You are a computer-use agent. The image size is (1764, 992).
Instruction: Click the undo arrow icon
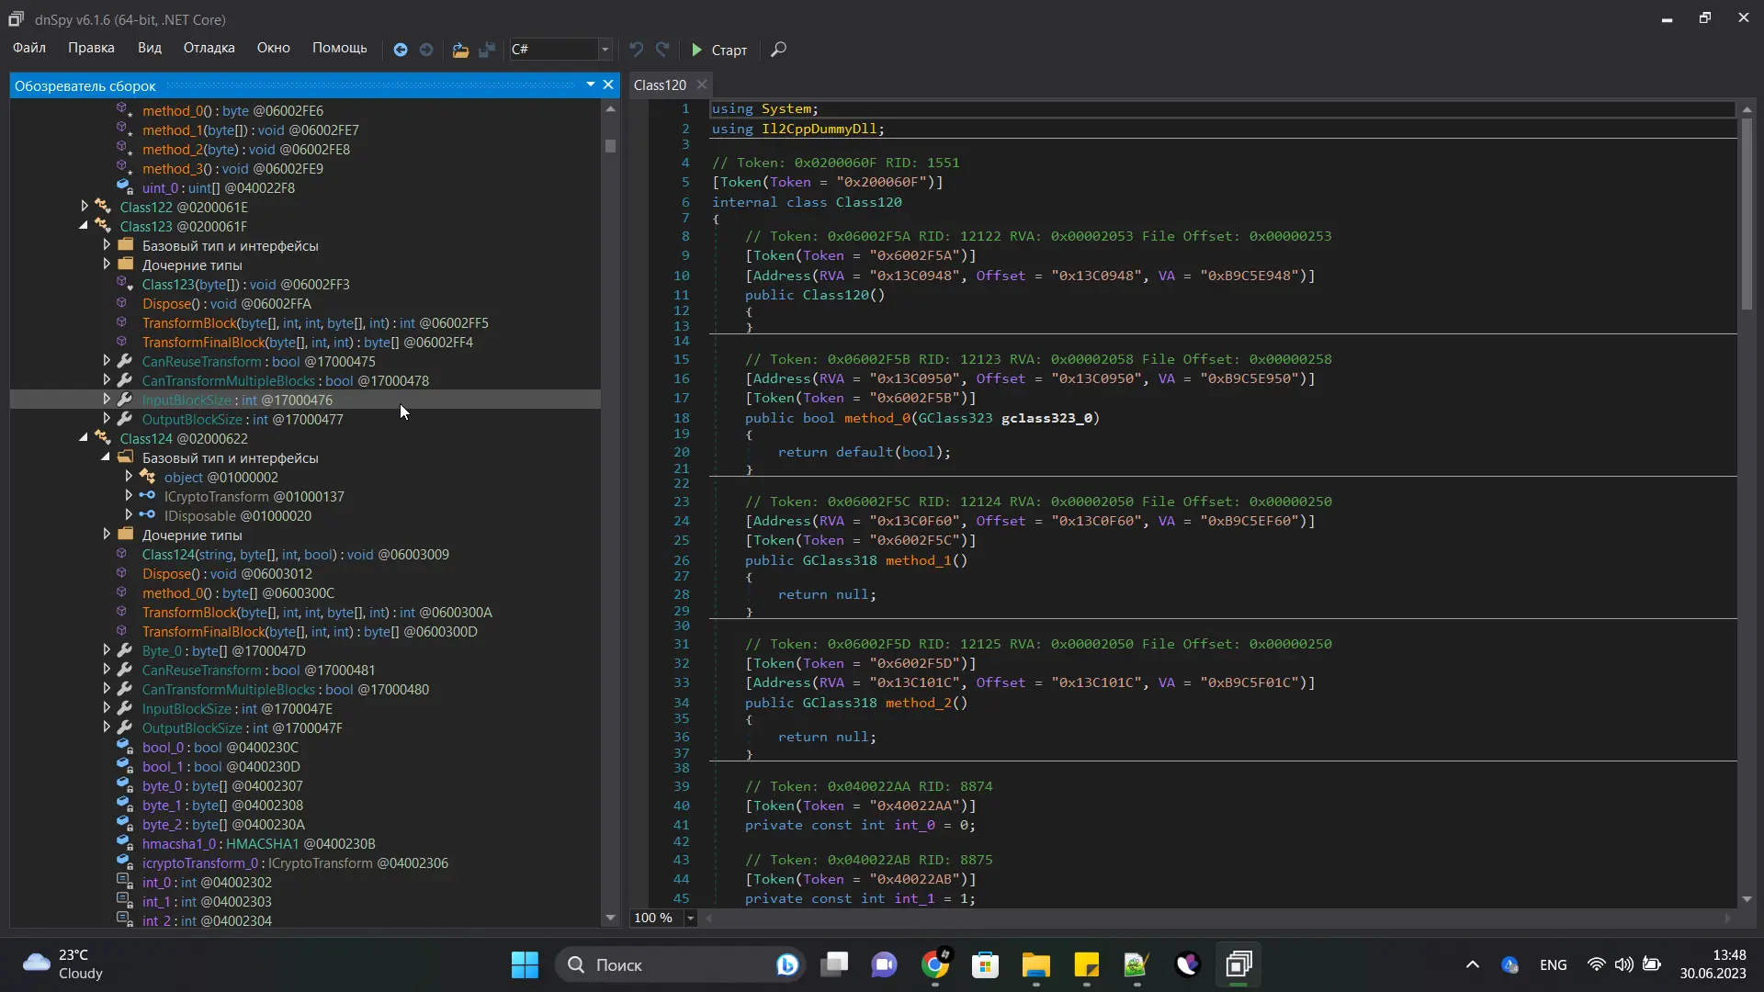point(636,50)
